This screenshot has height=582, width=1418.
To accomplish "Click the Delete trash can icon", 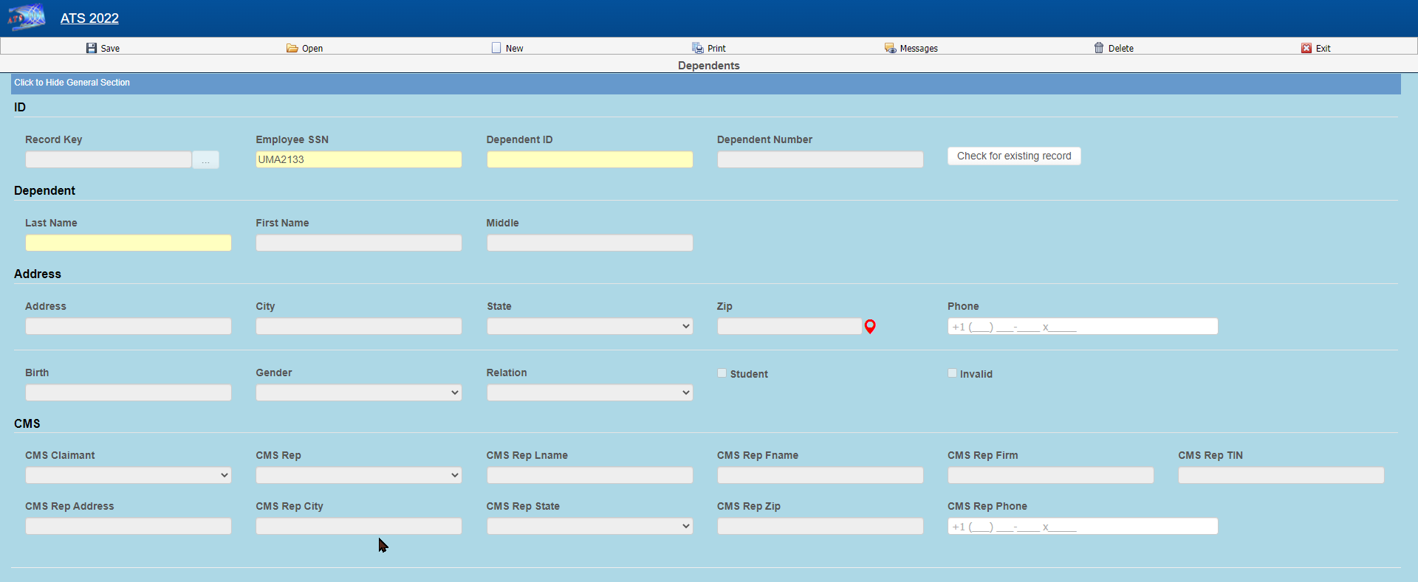I will pos(1099,48).
